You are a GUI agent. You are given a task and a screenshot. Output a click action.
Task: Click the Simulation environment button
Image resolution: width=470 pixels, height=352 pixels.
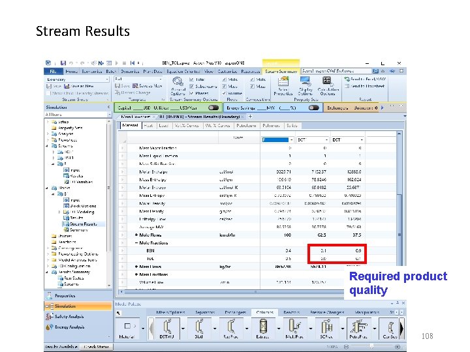[78, 306]
